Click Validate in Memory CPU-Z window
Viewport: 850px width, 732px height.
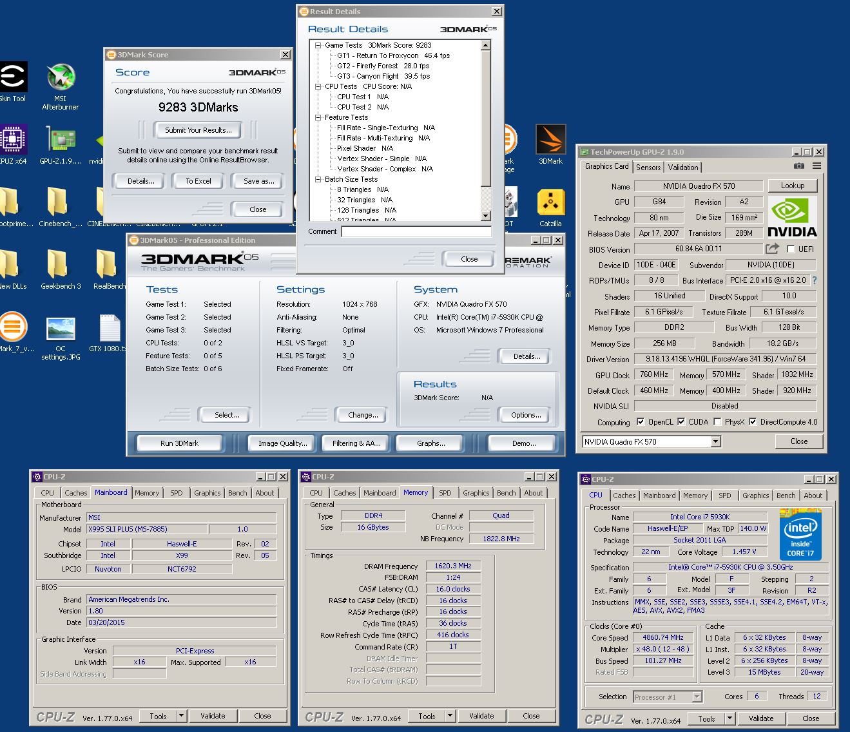(481, 716)
